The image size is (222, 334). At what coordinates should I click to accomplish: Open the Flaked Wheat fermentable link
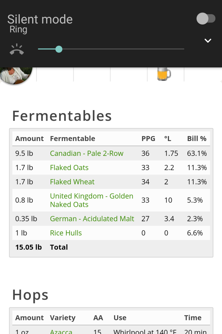pyautogui.click(x=72, y=182)
